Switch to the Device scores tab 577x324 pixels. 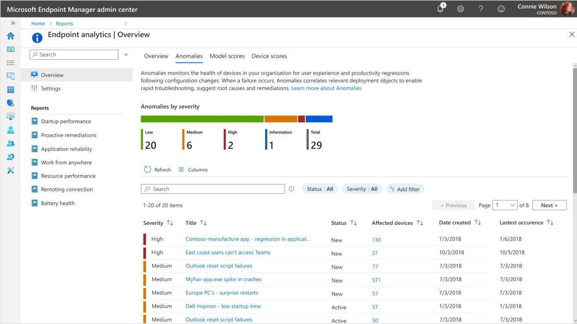click(269, 55)
